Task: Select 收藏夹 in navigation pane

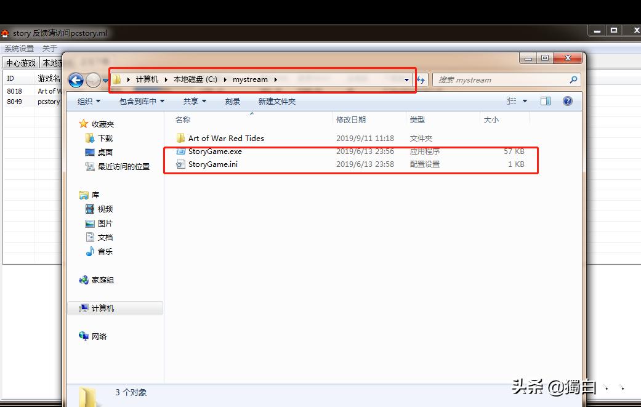Action: (x=103, y=124)
